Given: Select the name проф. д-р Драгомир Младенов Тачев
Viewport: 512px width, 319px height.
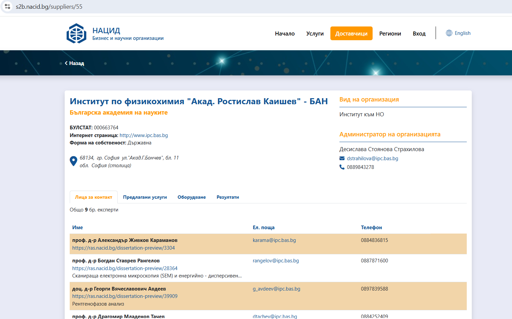Looking at the screenshot, I should (118, 316).
